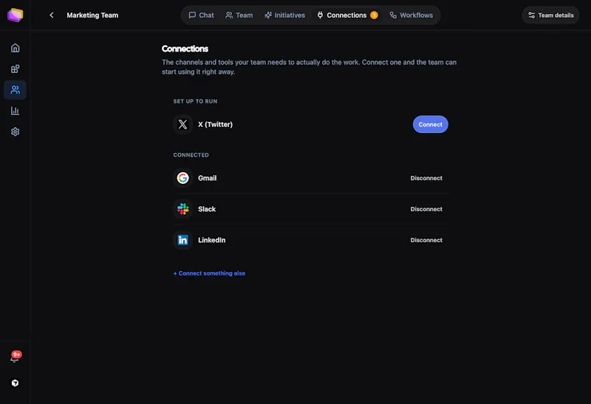Go back with the left chevron arrow
Screen dimensions: 591x404
pyautogui.click(x=52, y=15)
